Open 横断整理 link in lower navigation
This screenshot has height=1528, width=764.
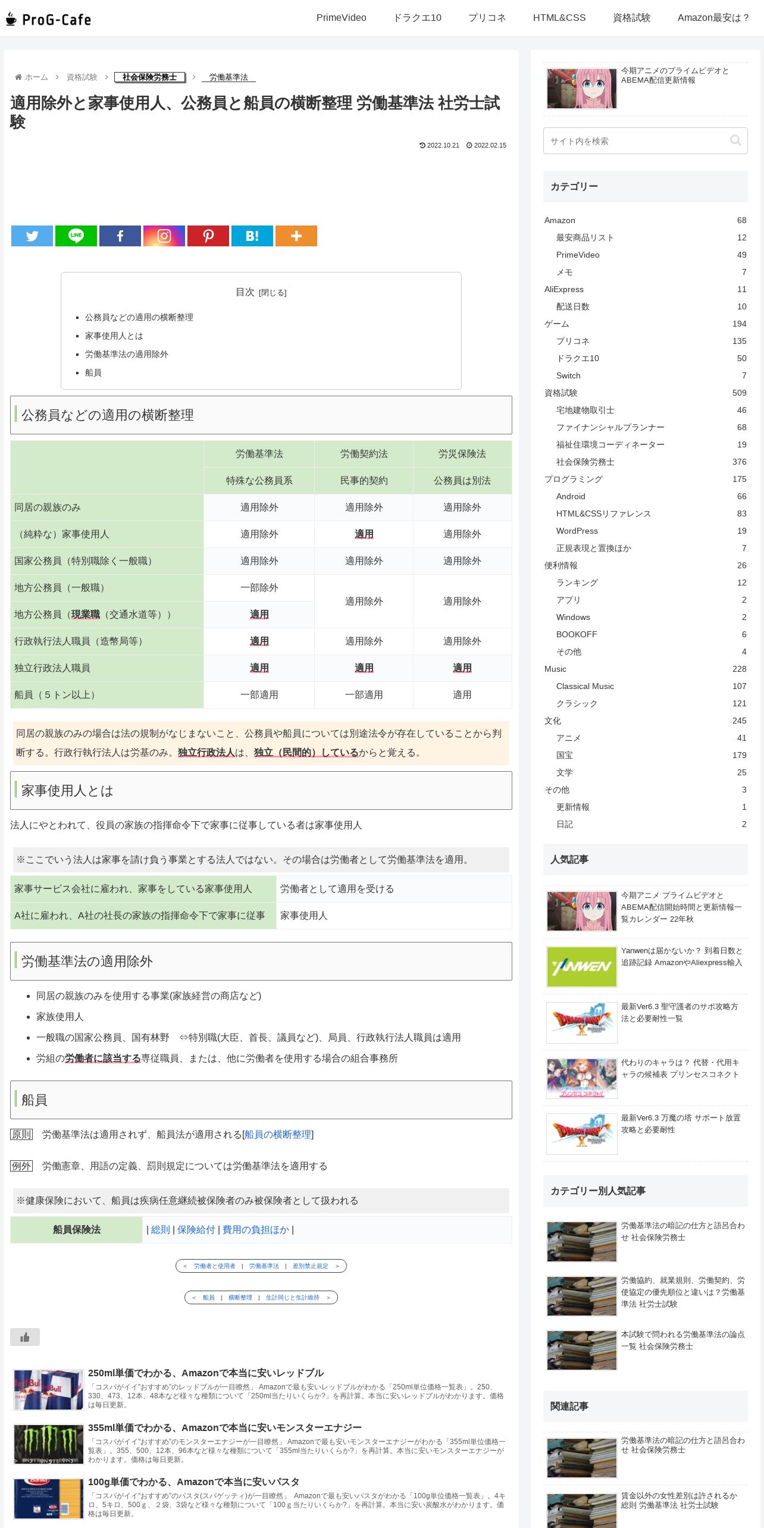point(240,1298)
